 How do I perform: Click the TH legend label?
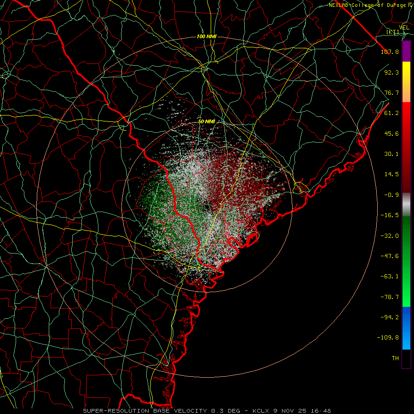pos(395,358)
